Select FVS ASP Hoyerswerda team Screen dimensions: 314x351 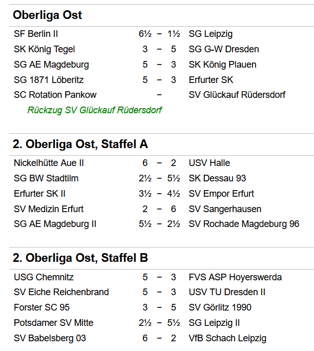(x=235, y=277)
